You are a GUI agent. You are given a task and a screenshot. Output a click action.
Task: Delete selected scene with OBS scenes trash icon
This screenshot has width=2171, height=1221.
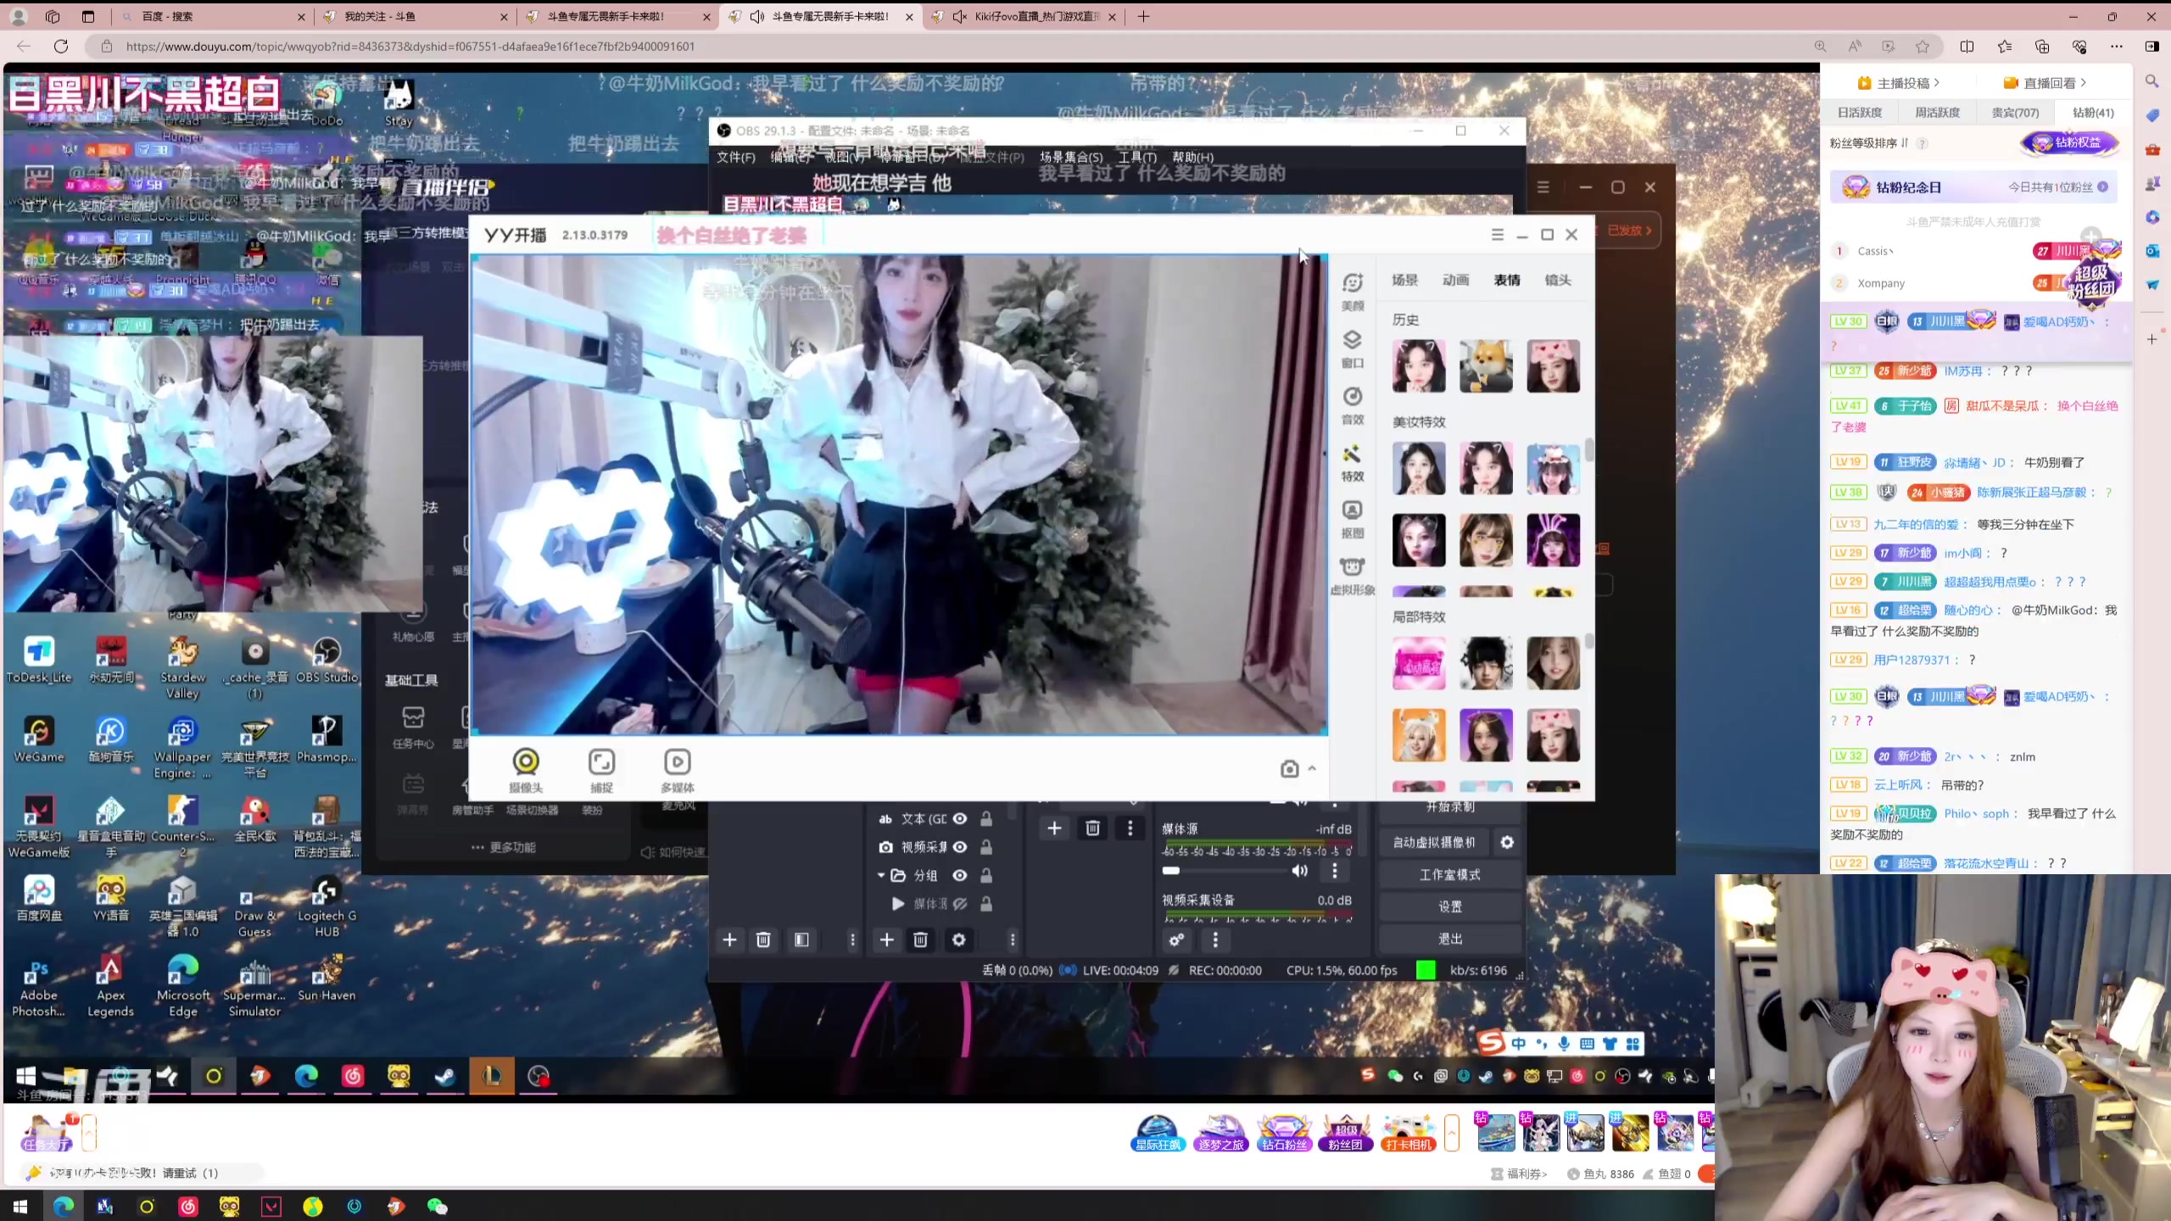763,939
